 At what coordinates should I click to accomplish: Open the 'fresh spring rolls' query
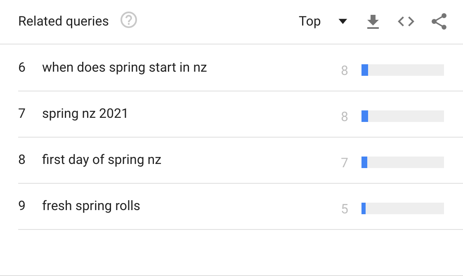point(91,206)
